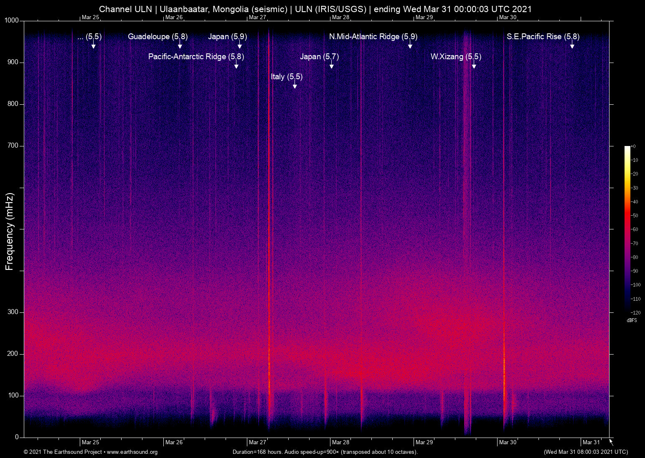Select the Mar 27 date label on bottom axis
Screen dimensions: 645x458
coord(258,442)
